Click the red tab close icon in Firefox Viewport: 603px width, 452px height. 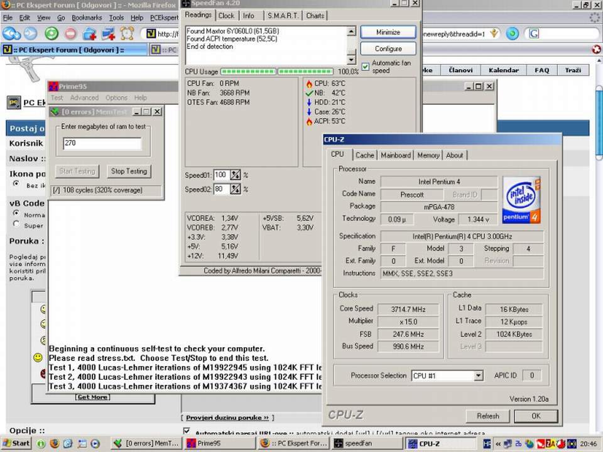pyautogui.click(x=596, y=50)
